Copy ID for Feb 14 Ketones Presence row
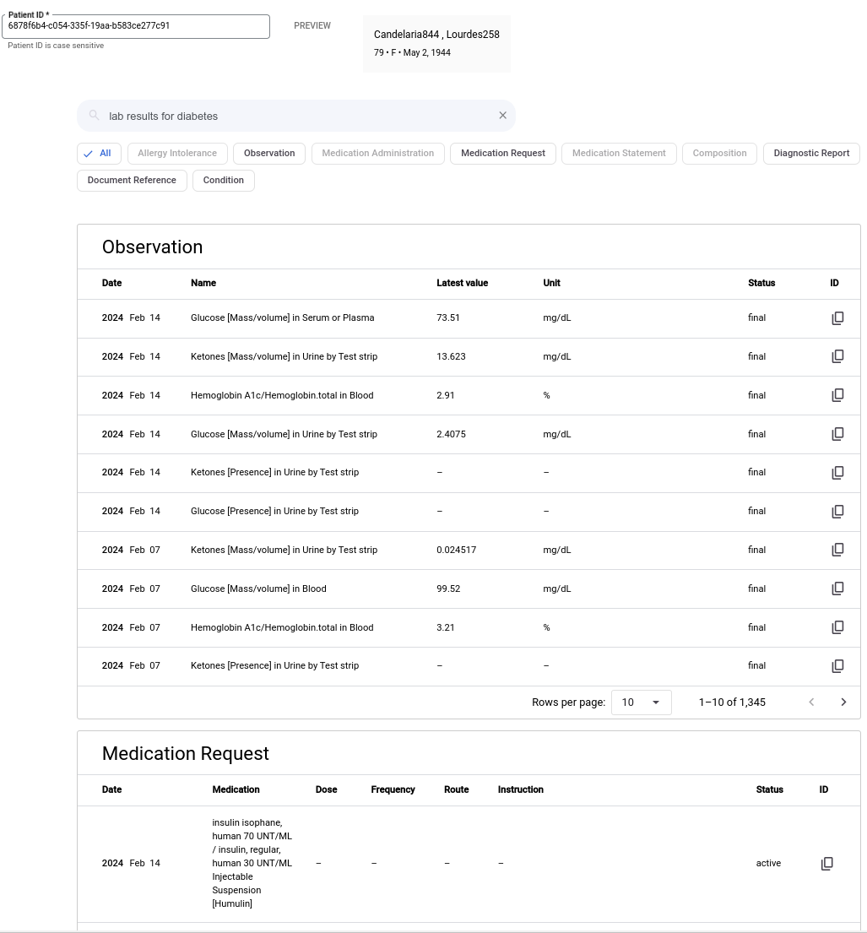 click(x=837, y=473)
